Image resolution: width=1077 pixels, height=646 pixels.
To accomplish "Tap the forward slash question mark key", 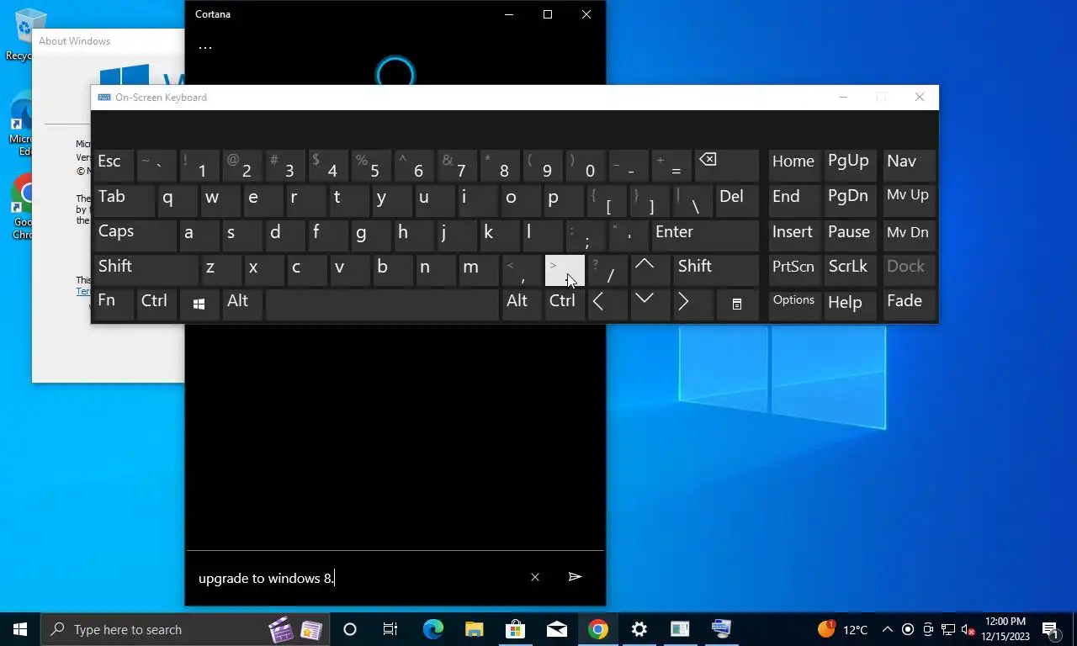I will (607, 270).
